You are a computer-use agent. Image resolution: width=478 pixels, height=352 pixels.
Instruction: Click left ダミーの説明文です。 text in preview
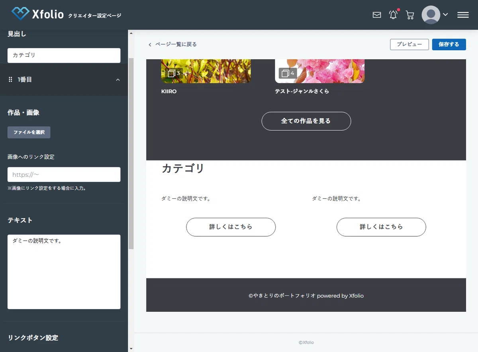[186, 199]
